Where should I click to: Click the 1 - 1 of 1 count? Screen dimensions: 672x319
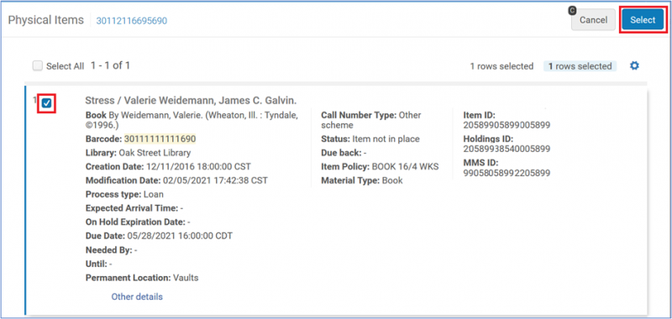point(110,65)
